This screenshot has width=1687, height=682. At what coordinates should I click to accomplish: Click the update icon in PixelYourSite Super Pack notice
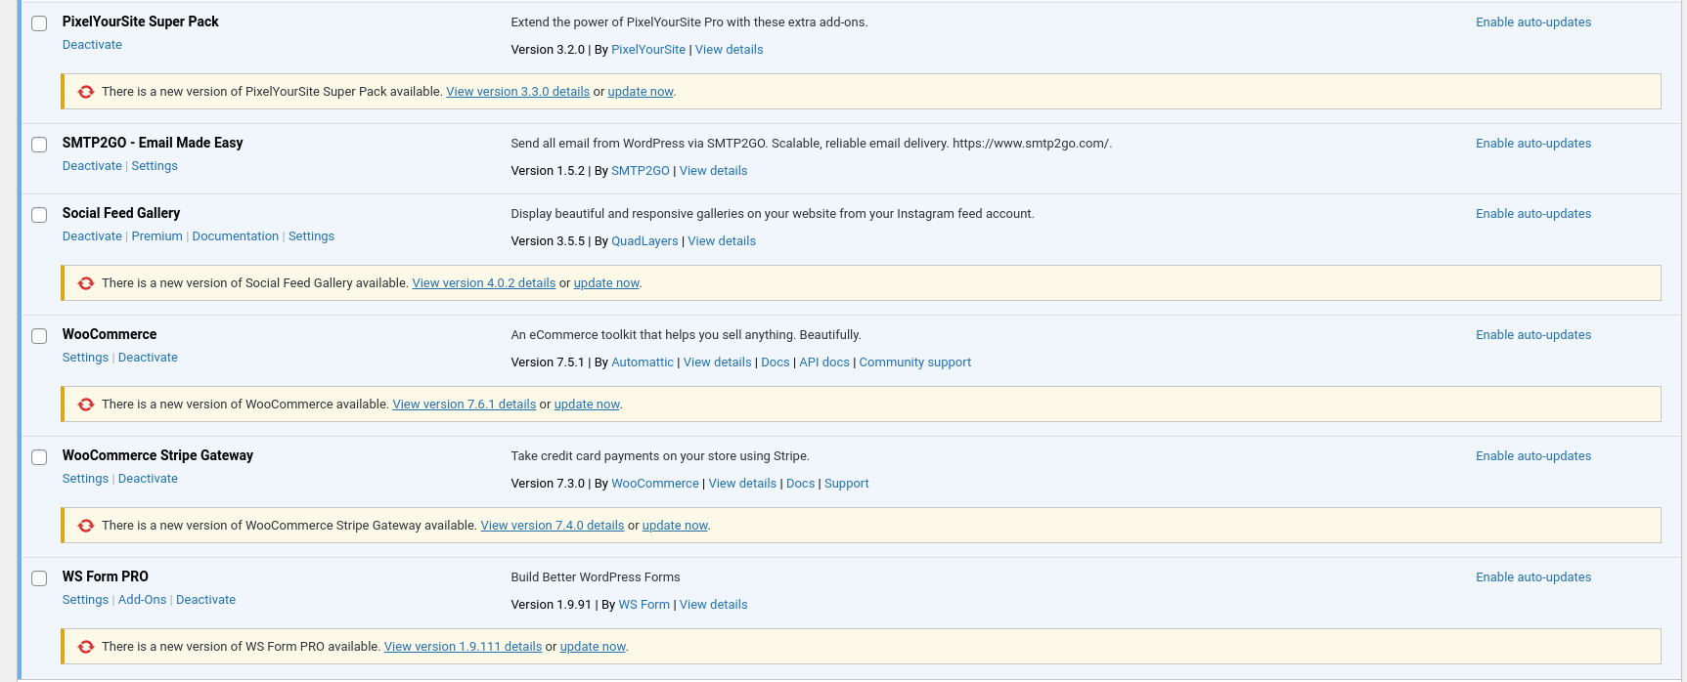pos(86,92)
